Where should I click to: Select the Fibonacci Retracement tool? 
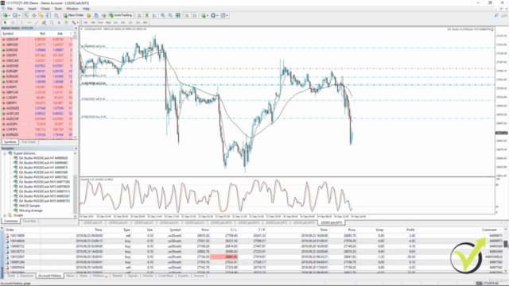tap(51, 23)
